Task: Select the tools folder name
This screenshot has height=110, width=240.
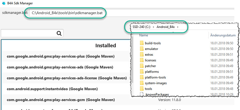Action: tap(148, 89)
